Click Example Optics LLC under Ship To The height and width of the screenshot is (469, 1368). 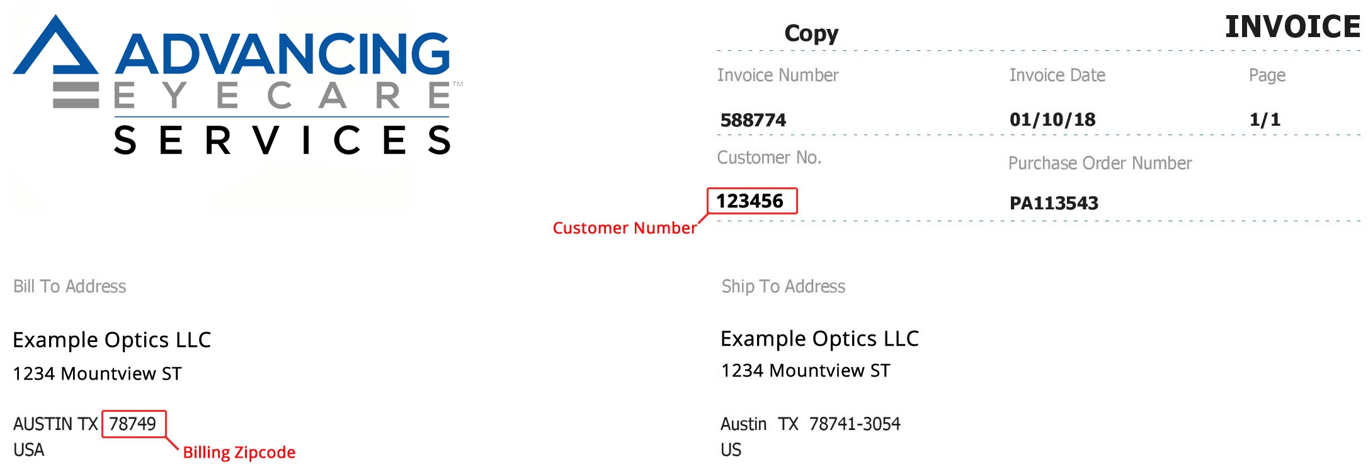click(819, 339)
